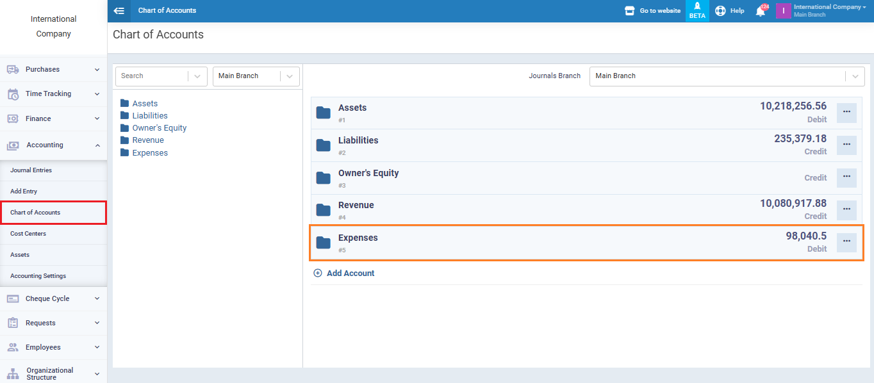Image resolution: width=874 pixels, height=383 pixels.
Task: Select Liabilities in the account tree
Action: click(150, 116)
